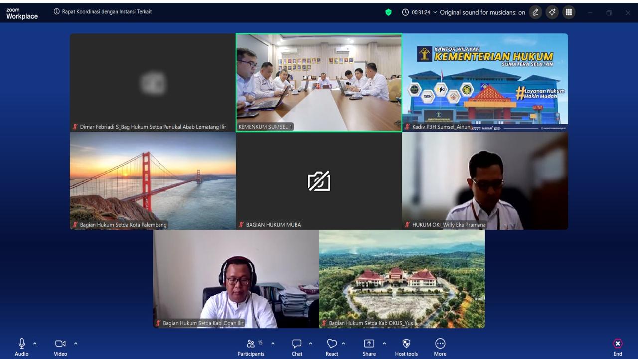Click the End meeting button
Viewport: 638px width, 359px height.
click(x=618, y=347)
